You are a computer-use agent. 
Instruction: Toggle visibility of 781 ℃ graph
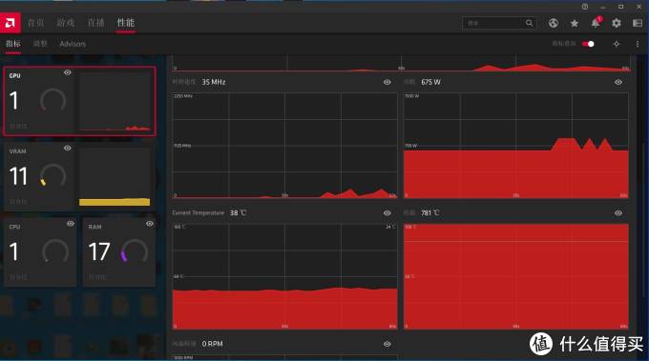point(618,213)
